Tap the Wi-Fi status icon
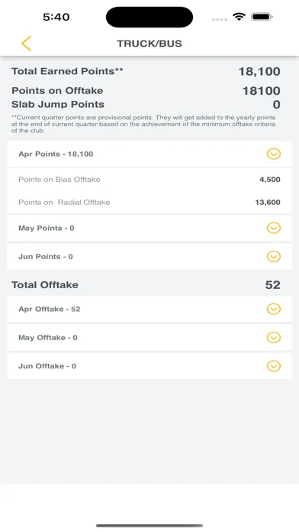 point(239,17)
